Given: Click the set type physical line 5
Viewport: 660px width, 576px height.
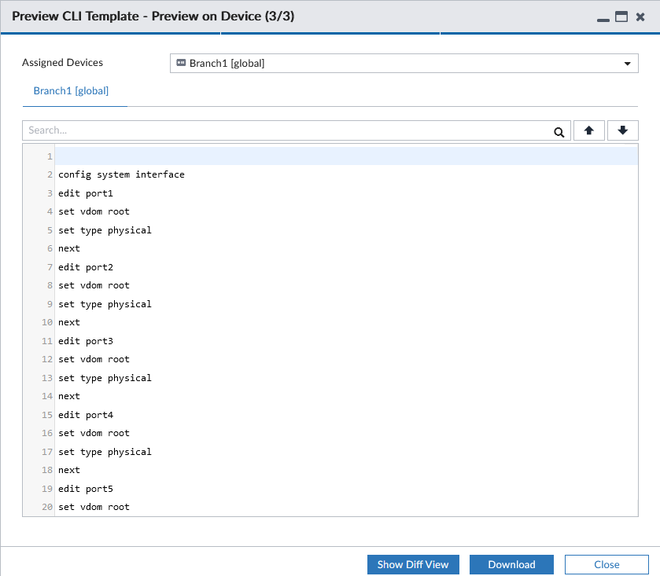Looking at the screenshot, I should 105,230.
